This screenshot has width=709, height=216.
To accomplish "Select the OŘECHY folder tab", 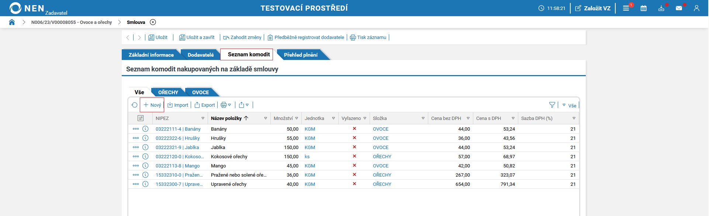I will coord(168,92).
